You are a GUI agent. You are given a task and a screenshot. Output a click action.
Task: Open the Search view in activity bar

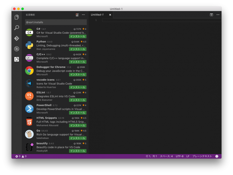(x=17, y=28)
